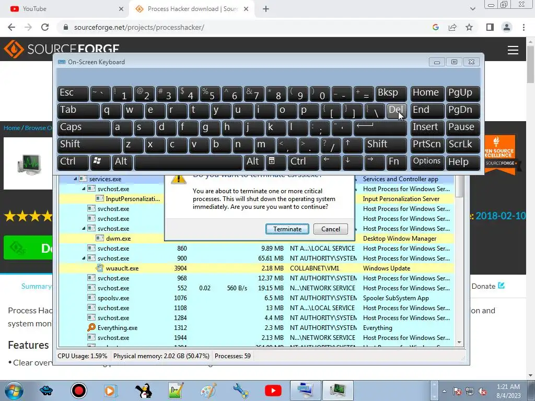Click Cancel in the terminate dialog
Screen dimensions: 535x401
tap(330, 229)
